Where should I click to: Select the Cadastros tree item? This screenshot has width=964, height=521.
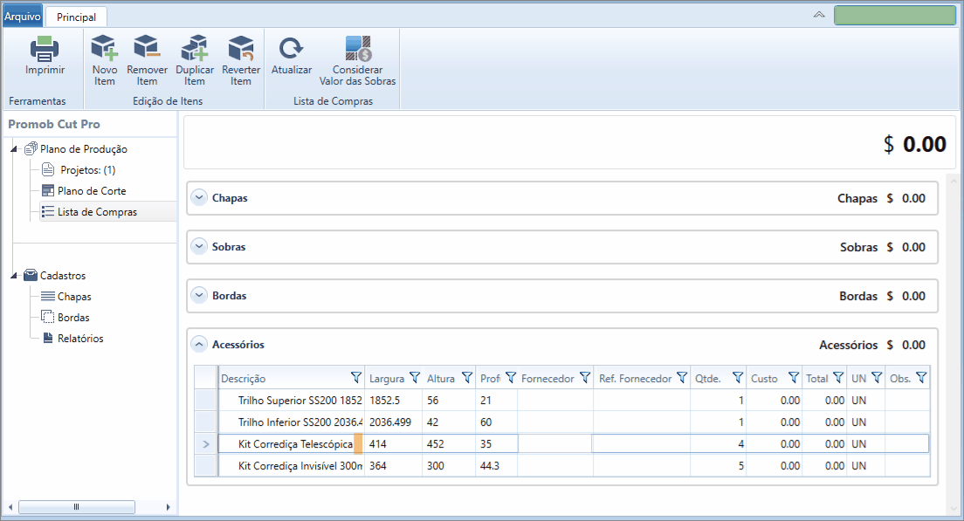[63, 276]
